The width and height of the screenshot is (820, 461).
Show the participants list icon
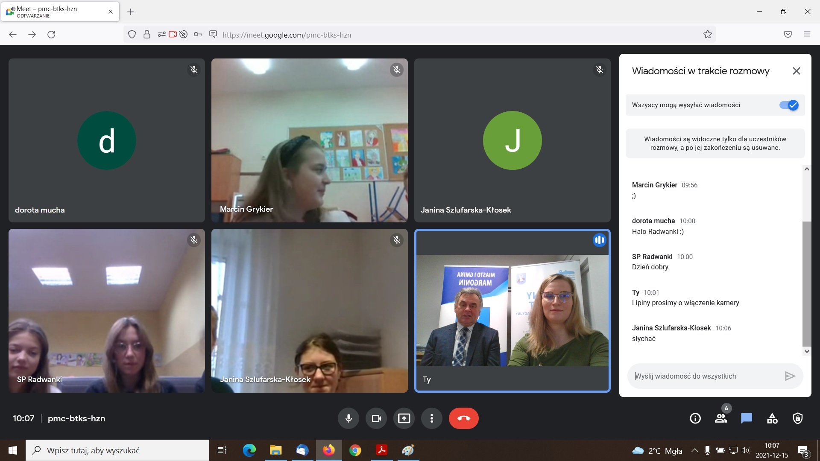[x=721, y=418]
